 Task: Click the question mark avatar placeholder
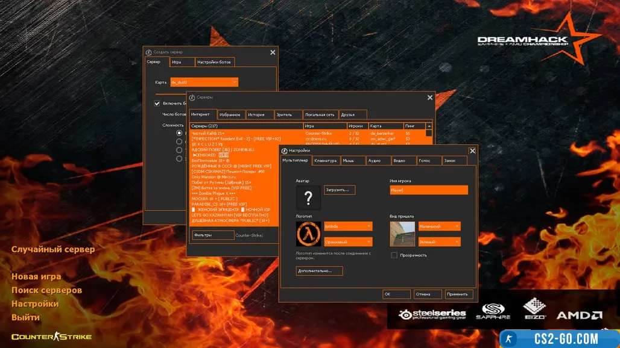[x=308, y=197]
